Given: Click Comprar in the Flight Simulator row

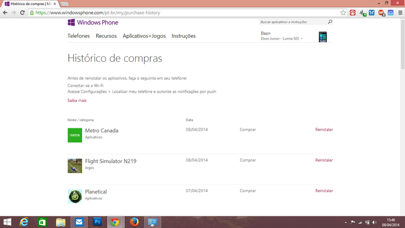Looking at the screenshot, I should 248,160.
